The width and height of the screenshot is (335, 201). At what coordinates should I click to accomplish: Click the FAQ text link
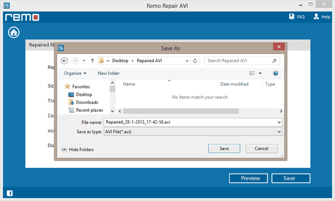coord(301,17)
